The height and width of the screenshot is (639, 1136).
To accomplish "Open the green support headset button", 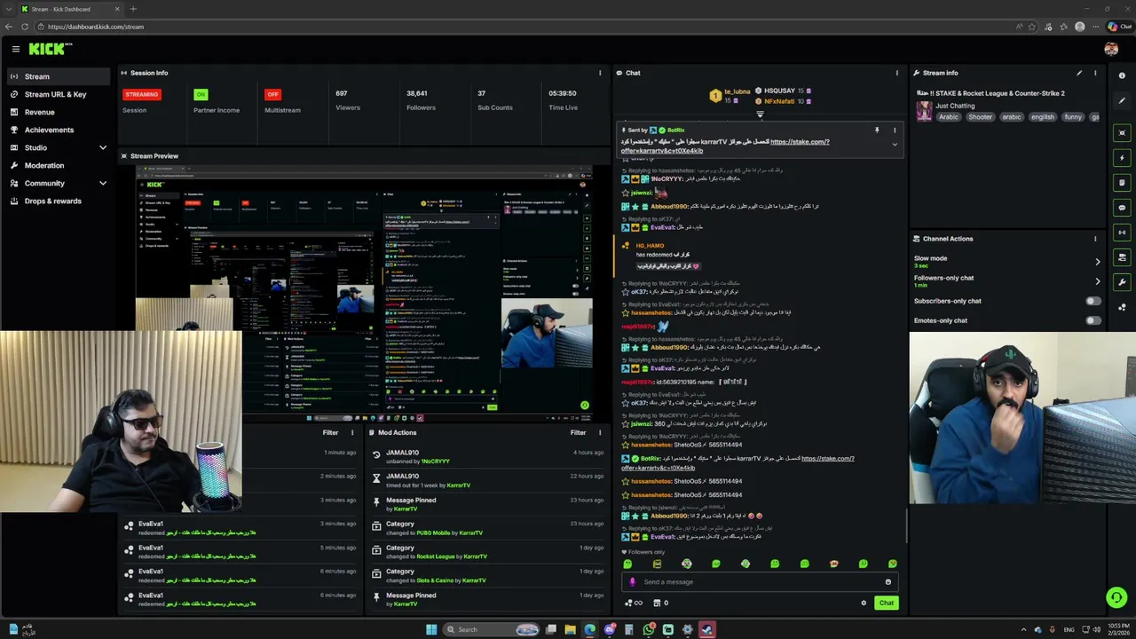I will point(1116,597).
